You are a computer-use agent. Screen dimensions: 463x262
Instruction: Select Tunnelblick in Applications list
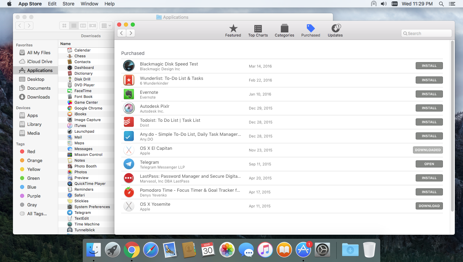point(86,230)
